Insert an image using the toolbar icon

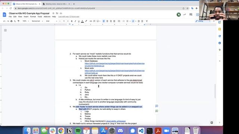tap(98, 21)
